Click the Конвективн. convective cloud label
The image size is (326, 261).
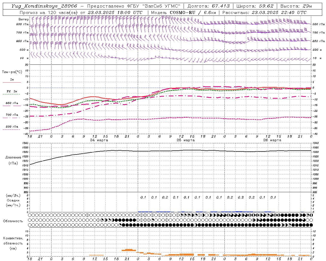(x=13, y=238)
